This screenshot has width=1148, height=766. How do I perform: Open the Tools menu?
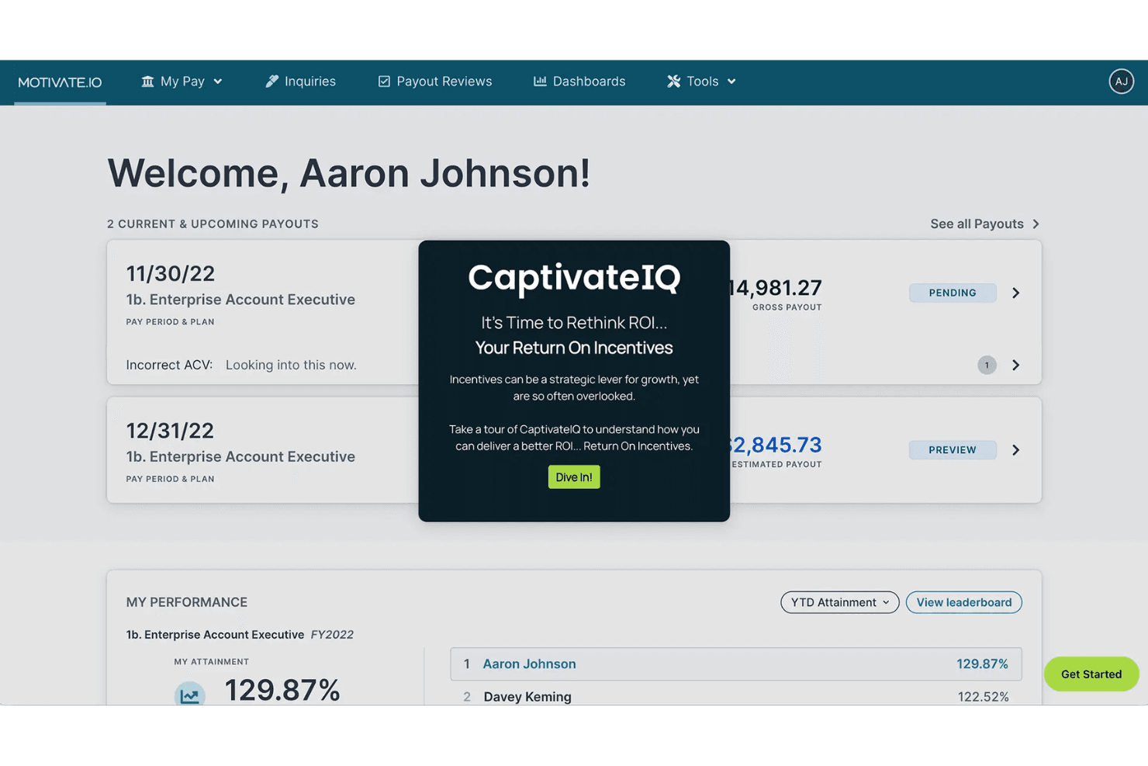pos(701,81)
